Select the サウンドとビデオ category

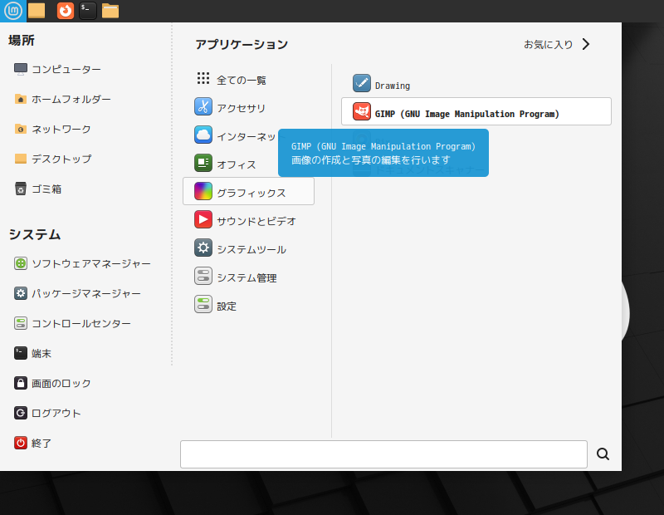(x=248, y=220)
